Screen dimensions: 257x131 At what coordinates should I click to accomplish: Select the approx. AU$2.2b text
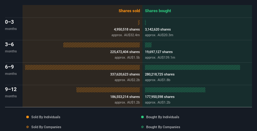(x=127, y=80)
